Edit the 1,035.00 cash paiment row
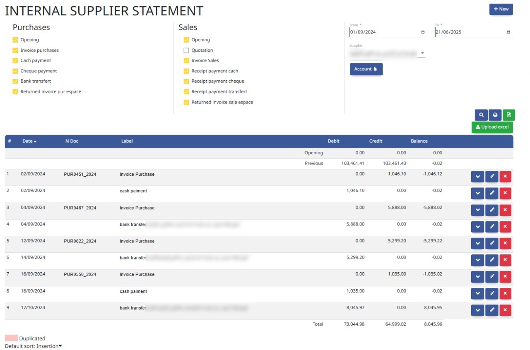Viewport: 530px width, 350px height. (x=491, y=294)
